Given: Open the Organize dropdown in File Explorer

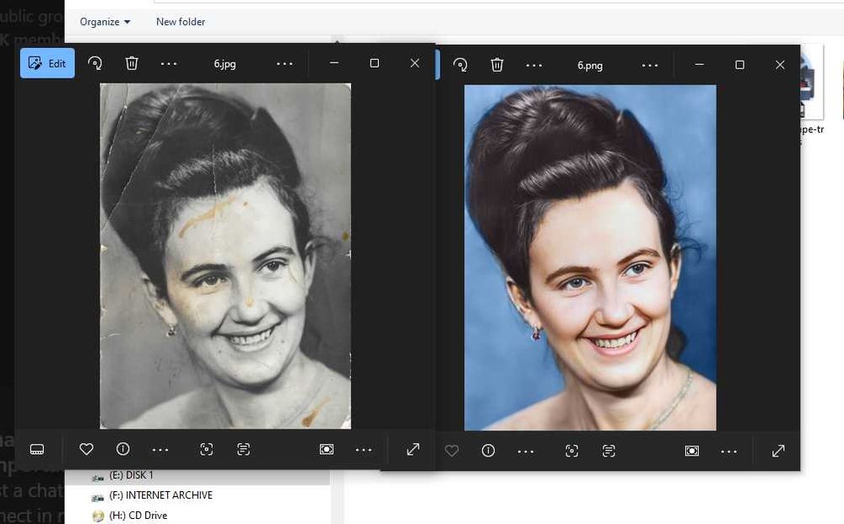Looking at the screenshot, I should 105,22.
